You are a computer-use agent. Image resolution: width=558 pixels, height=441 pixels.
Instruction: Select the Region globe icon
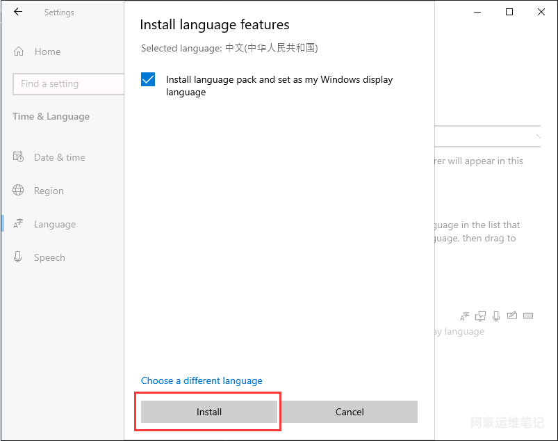[19, 191]
